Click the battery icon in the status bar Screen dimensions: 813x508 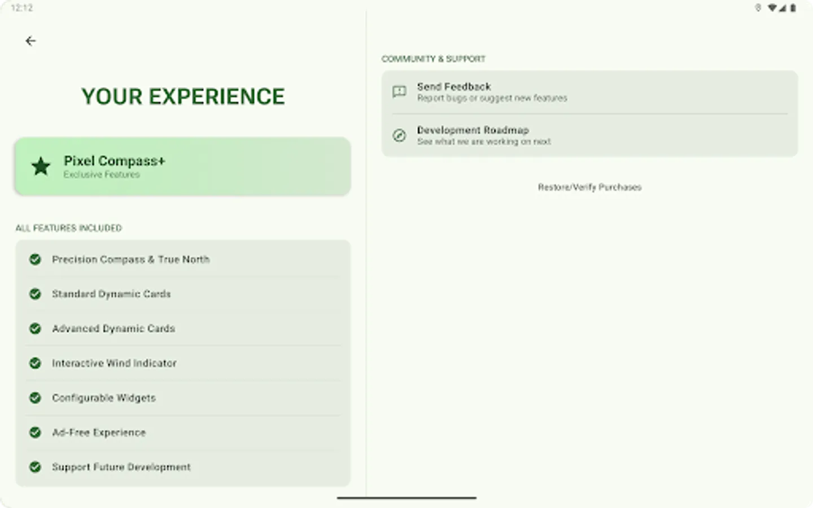click(x=793, y=8)
